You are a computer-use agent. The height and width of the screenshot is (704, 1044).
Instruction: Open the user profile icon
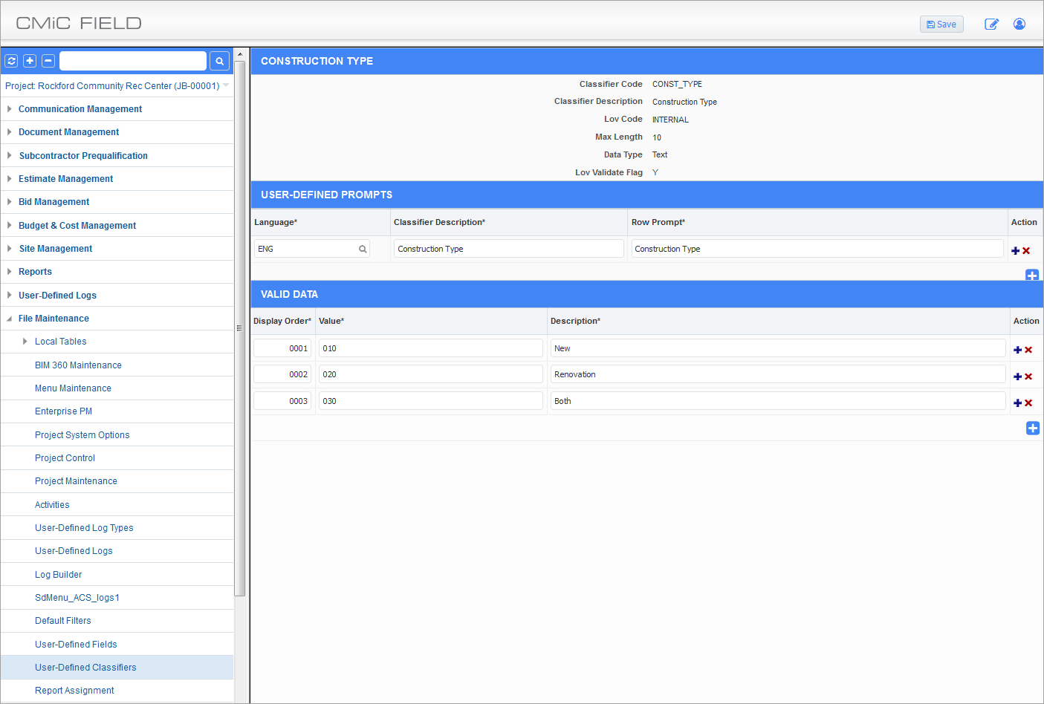tap(1019, 25)
